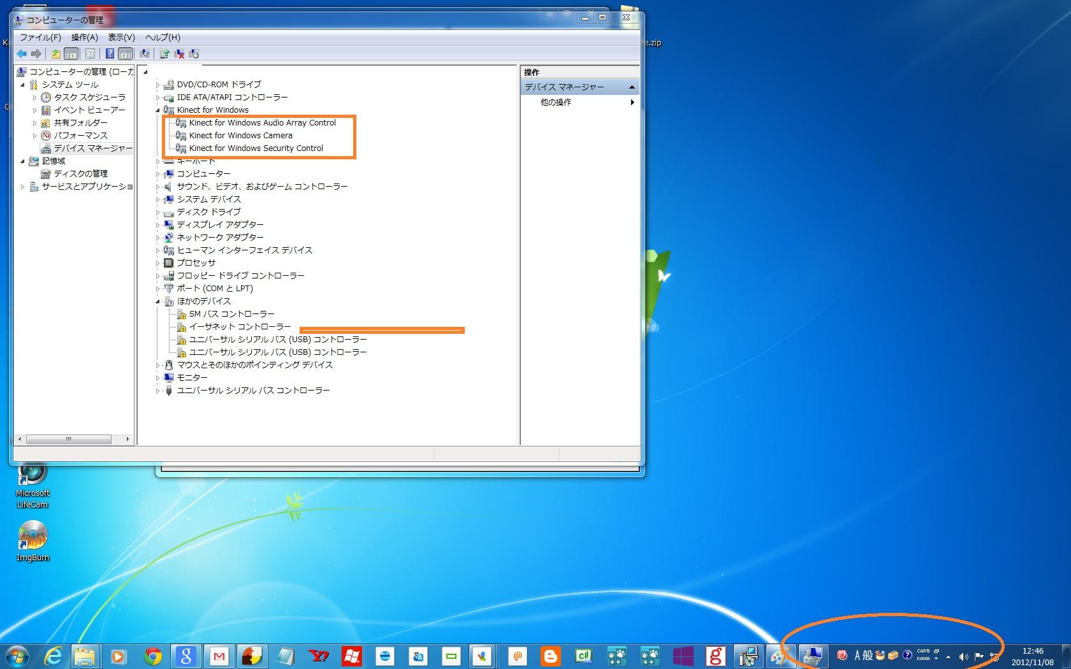1071x669 pixels.
Task: Click the Uninstall device red X icon
Action: [x=179, y=54]
